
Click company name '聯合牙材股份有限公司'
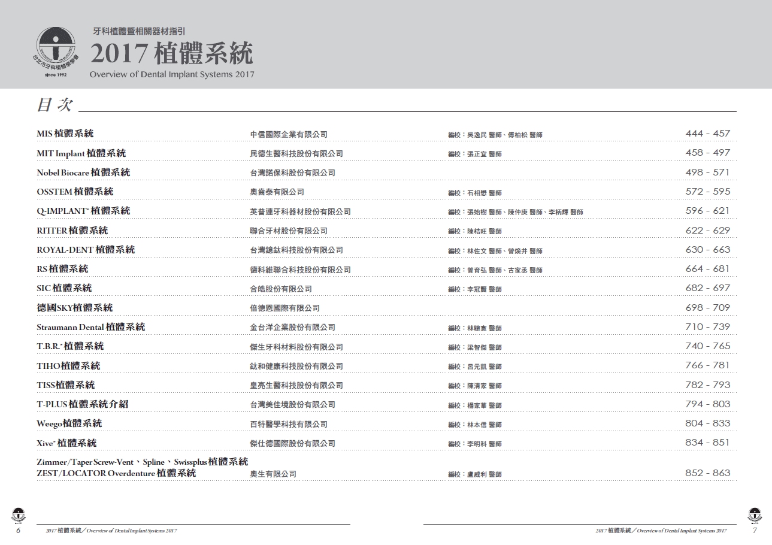289,231
